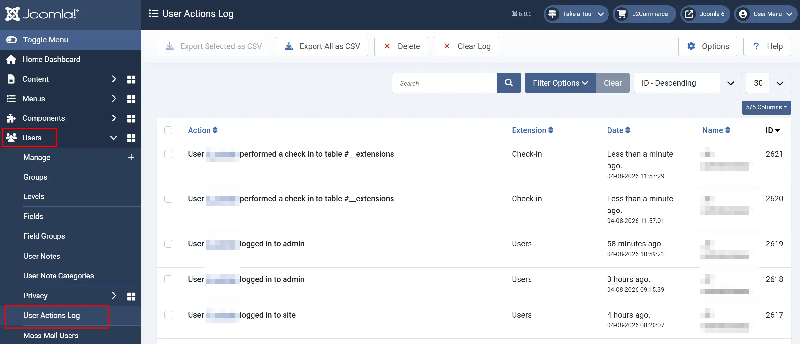Click the search magnifier icon button
800x344 pixels.
[509, 83]
